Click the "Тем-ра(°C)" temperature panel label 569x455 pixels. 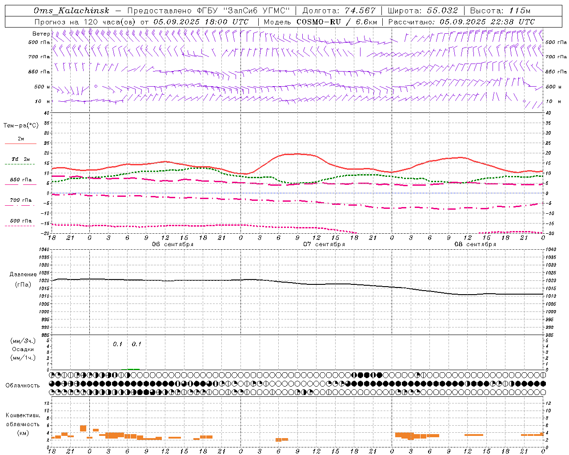pyautogui.click(x=21, y=126)
